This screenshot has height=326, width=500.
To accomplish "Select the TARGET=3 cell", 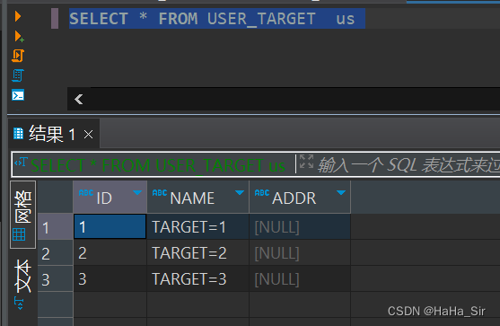I will point(198,278).
